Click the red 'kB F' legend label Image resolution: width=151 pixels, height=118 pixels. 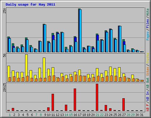[x=147, y=107]
